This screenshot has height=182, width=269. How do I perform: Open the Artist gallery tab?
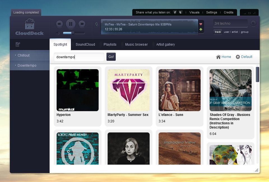point(165,45)
